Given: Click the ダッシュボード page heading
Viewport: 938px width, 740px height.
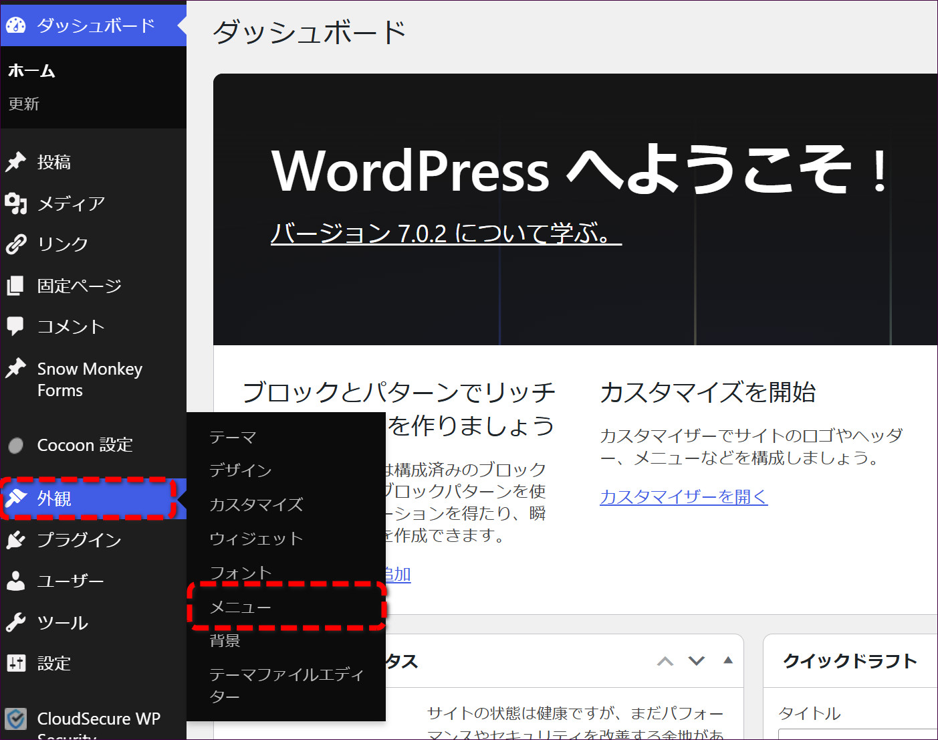Looking at the screenshot, I should click(309, 32).
